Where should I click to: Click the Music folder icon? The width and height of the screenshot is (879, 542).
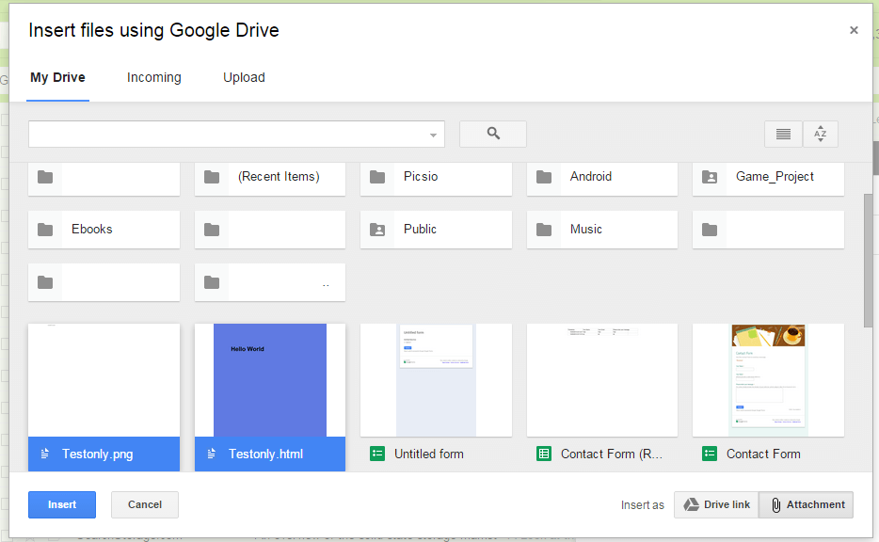543,229
